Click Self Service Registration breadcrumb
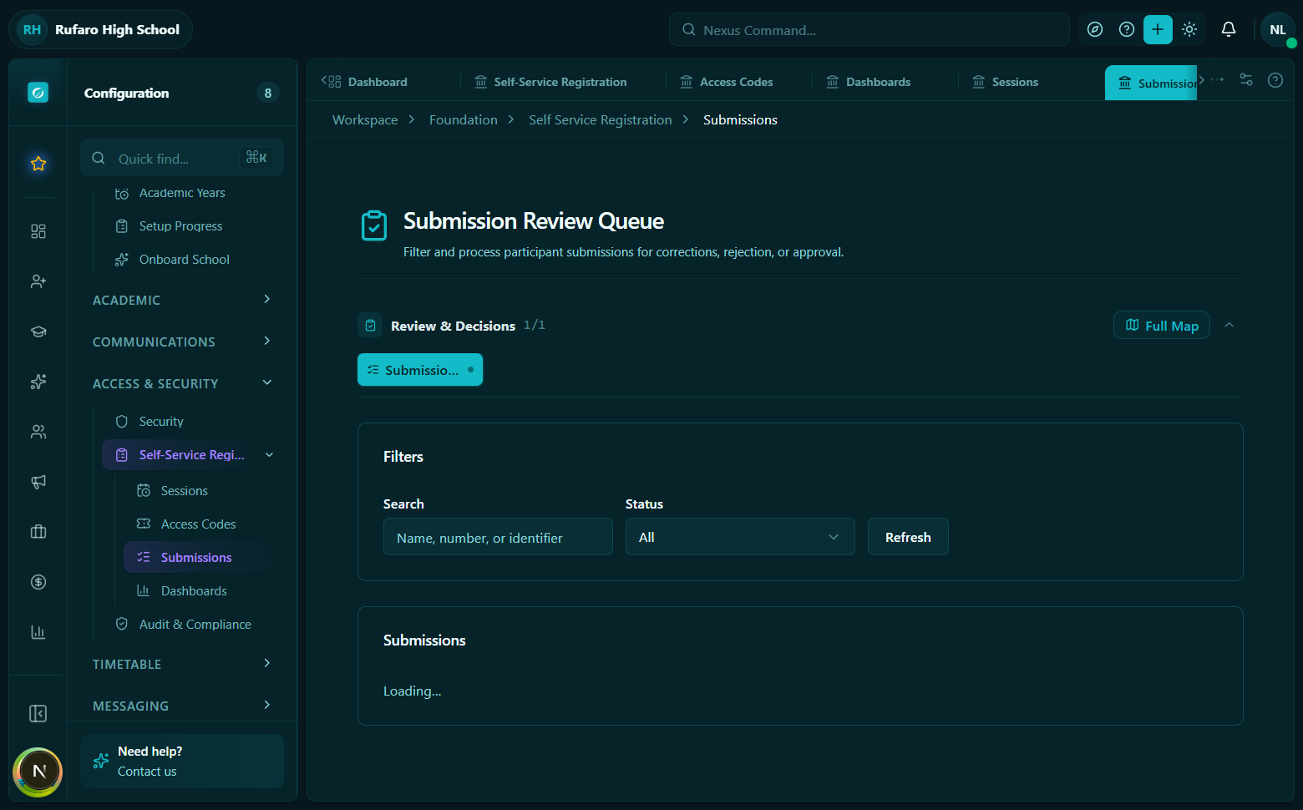Image resolution: width=1303 pixels, height=810 pixels. (601, 120)
